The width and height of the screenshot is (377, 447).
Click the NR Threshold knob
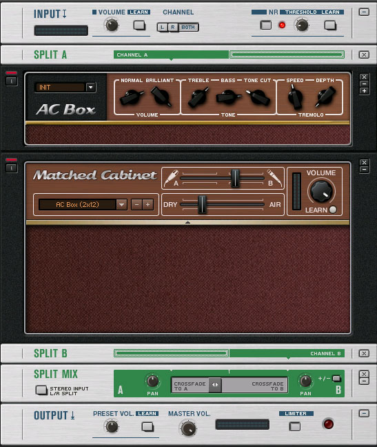[302, 25]
